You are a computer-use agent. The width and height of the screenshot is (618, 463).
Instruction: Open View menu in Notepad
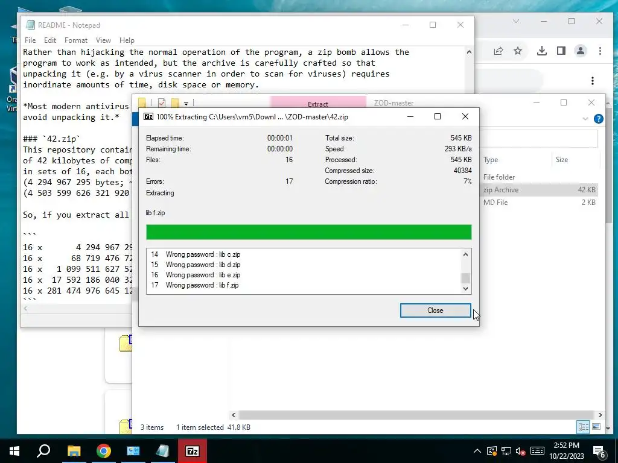(x=103, y=40)
